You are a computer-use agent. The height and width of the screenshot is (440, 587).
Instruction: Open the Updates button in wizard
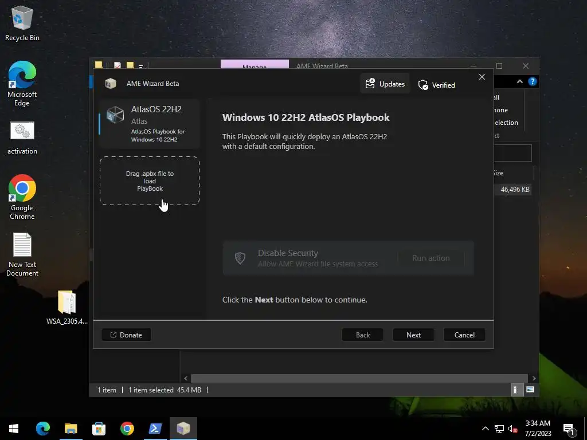pyautogui.click(x=385, y=84)
